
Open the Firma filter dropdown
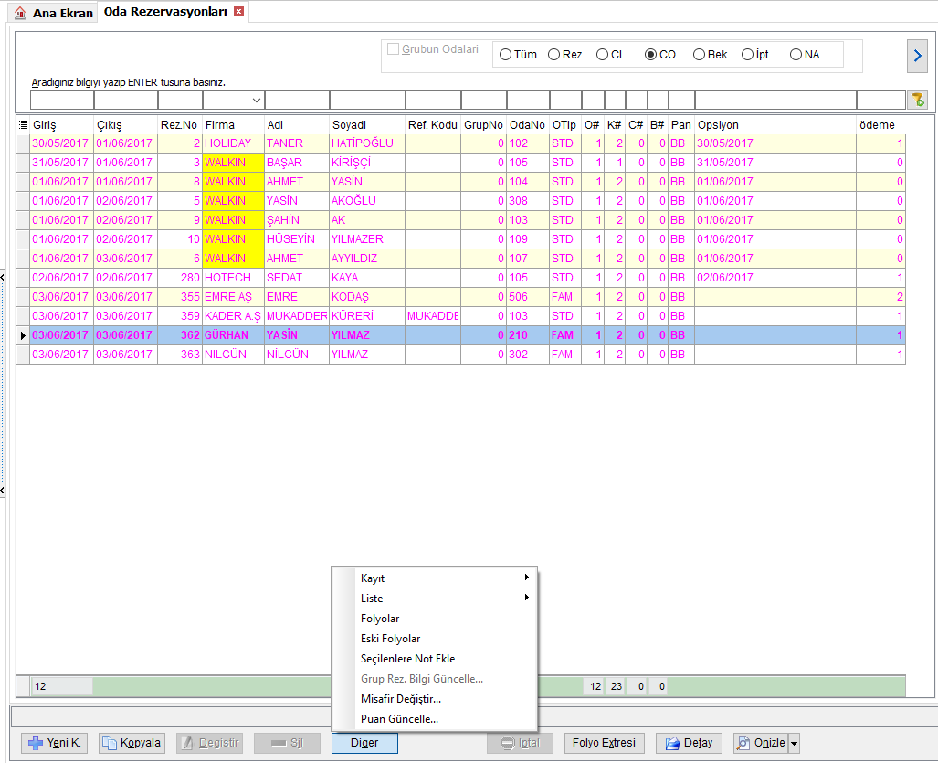click(256, 101)
